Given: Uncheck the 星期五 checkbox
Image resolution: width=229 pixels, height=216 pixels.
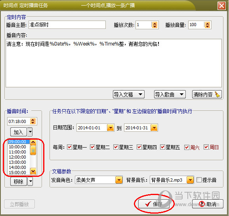Looking at the screenshot, I should 162,147.
